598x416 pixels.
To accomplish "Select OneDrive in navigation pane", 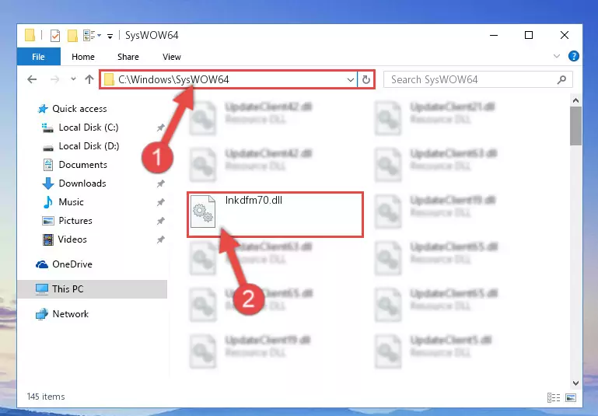I will coord(64,264).
